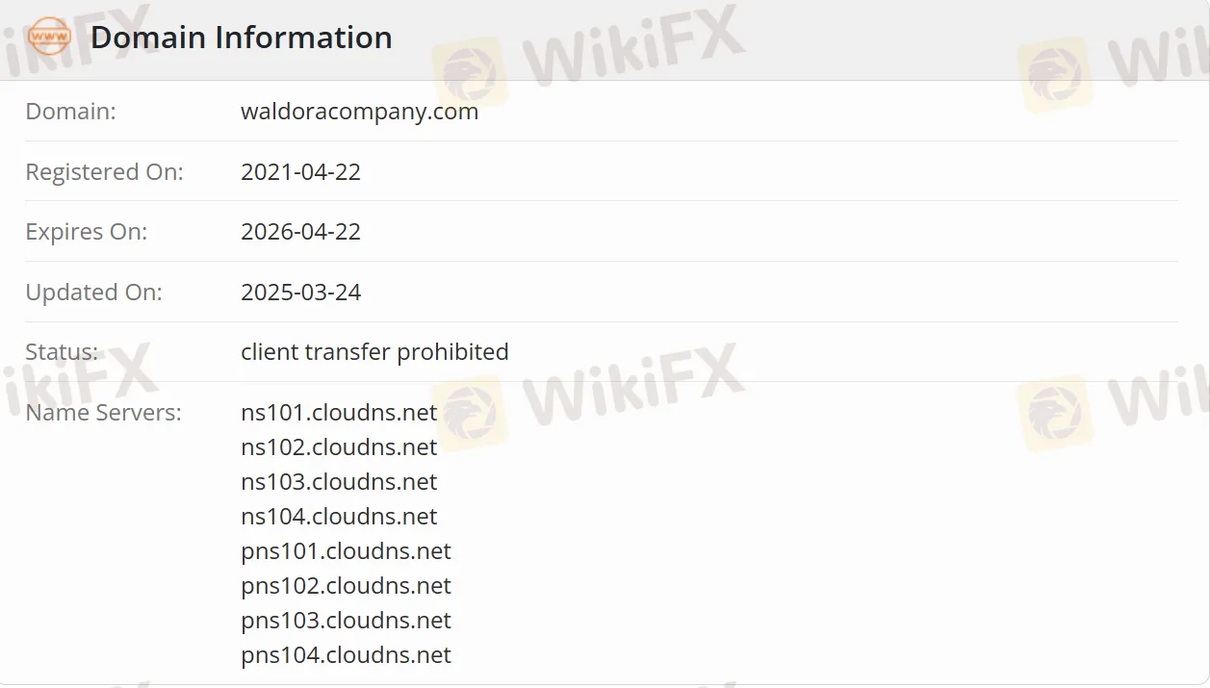Select the Domain Information heading
Viewport: 1210px width, 688px height.
[x=242, y=38]
